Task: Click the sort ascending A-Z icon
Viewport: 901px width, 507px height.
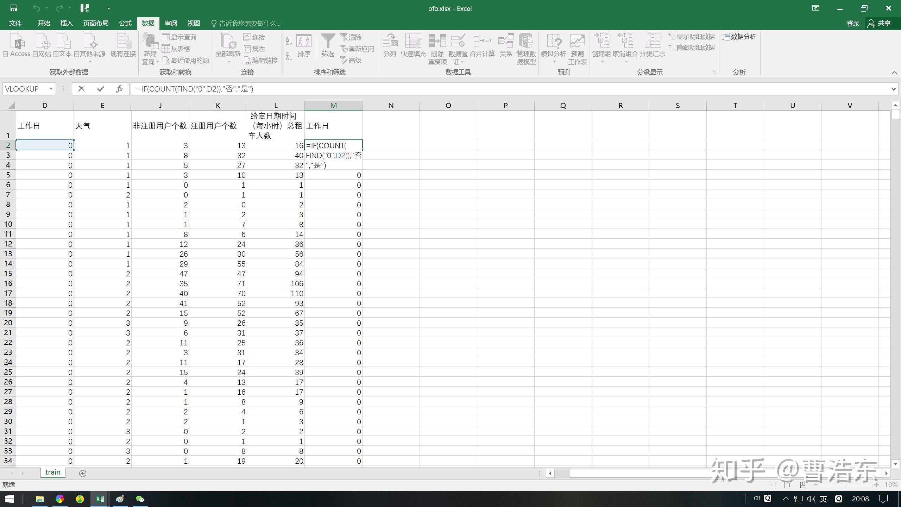Action: [289, 41]
